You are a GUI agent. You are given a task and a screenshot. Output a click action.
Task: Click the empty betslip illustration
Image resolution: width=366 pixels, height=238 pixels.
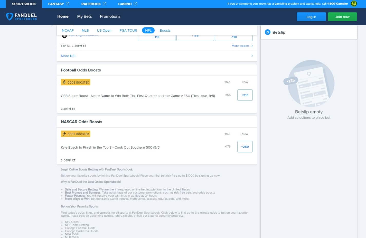[x=309, y=84]
